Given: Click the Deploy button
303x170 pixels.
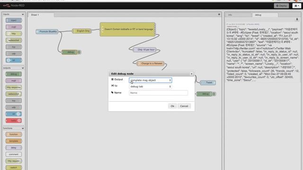Looking at the screenshot, I should (x=281, y=6).
